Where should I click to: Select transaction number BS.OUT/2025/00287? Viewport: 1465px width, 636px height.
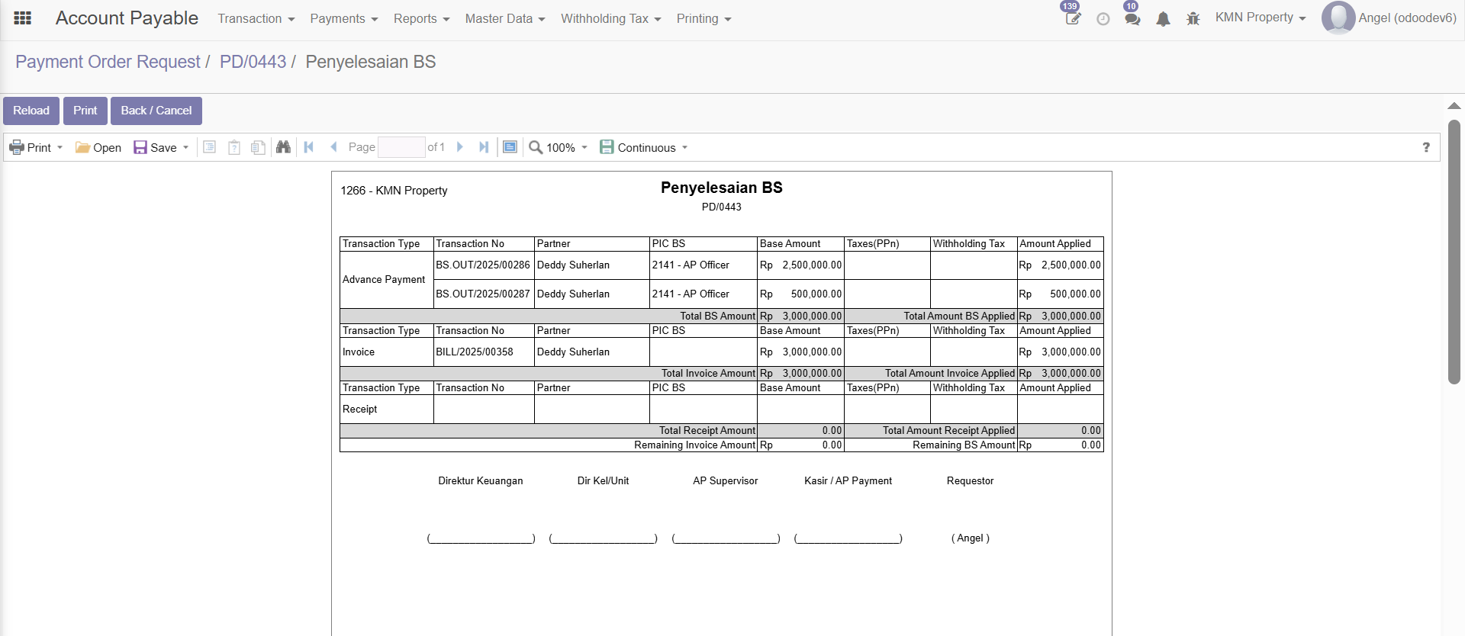[x=483, y=294]
